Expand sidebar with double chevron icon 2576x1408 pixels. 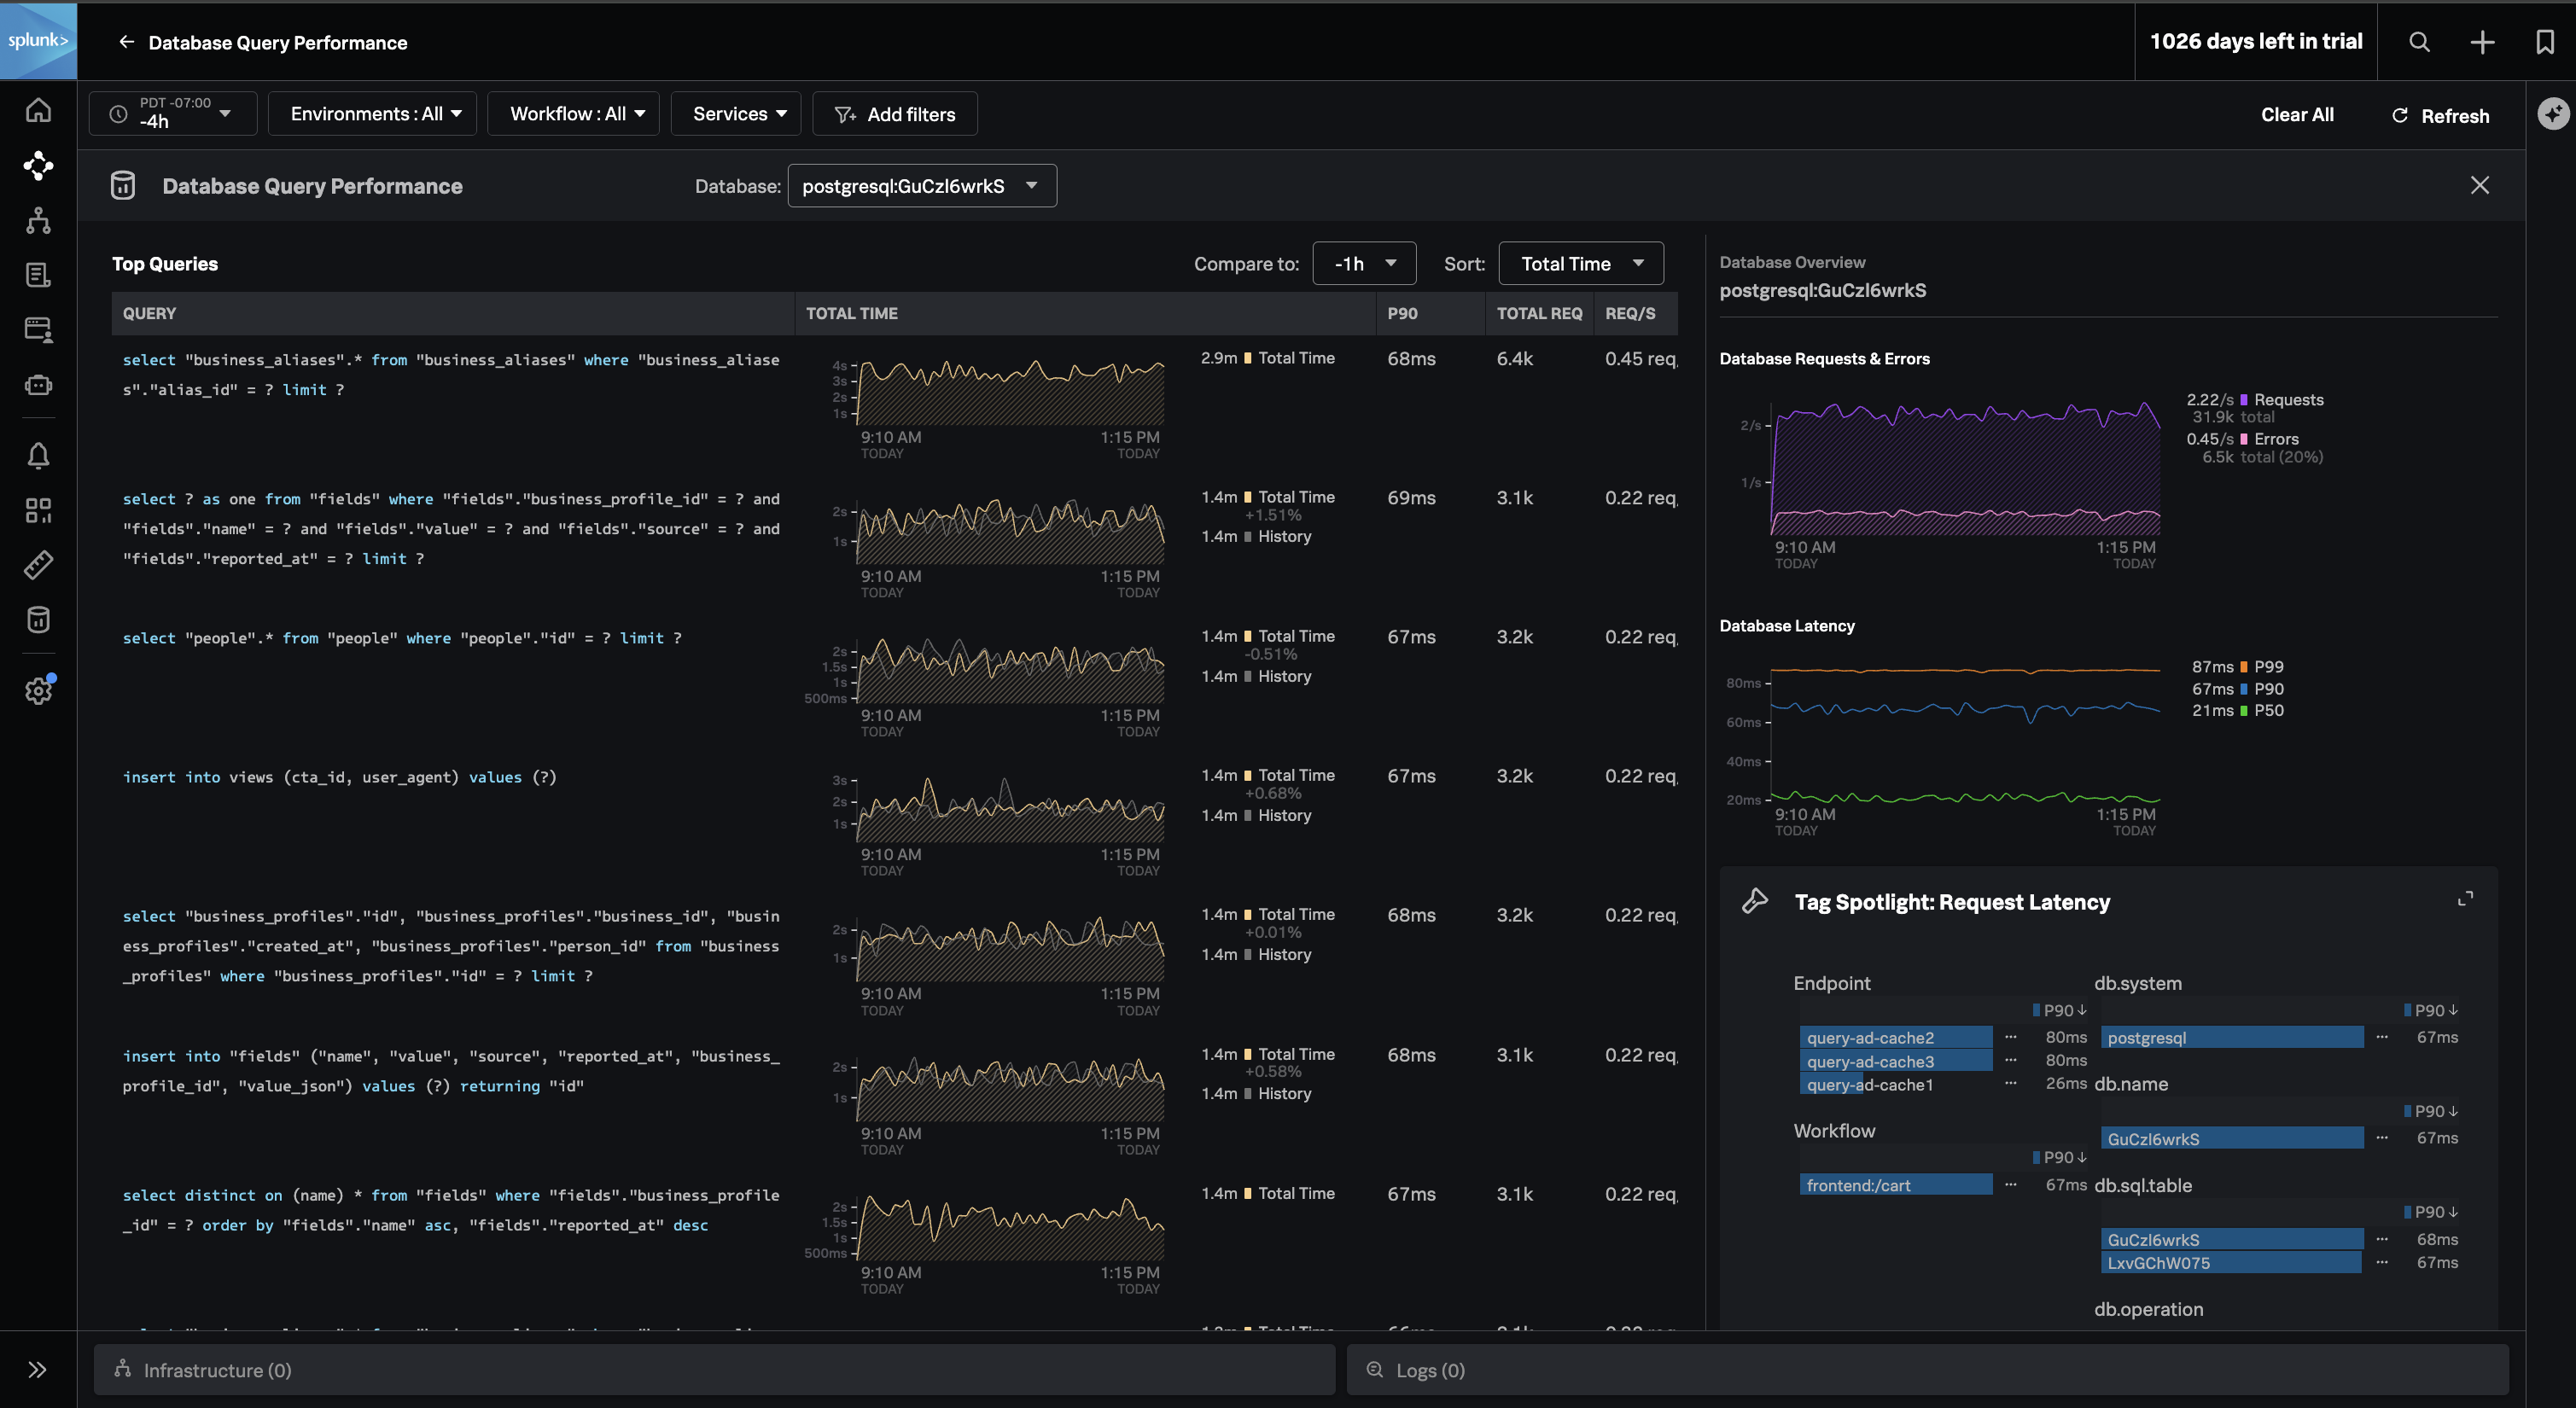pos(37,1369)
